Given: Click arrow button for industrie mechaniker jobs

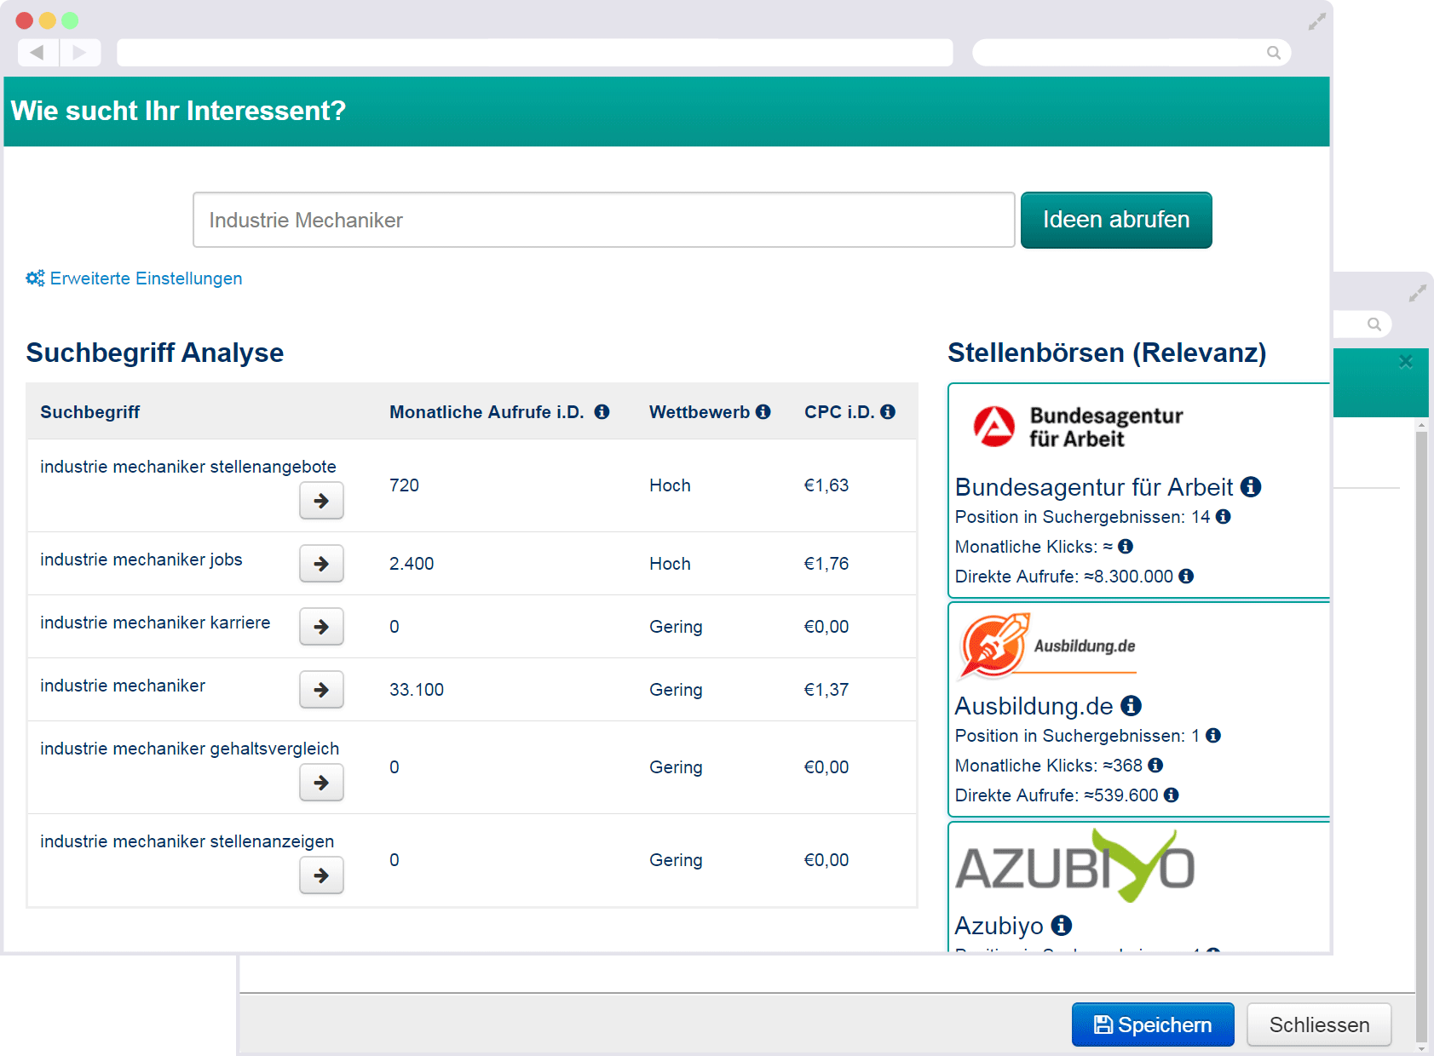Looking at the screenshot, I should [321, 564].
